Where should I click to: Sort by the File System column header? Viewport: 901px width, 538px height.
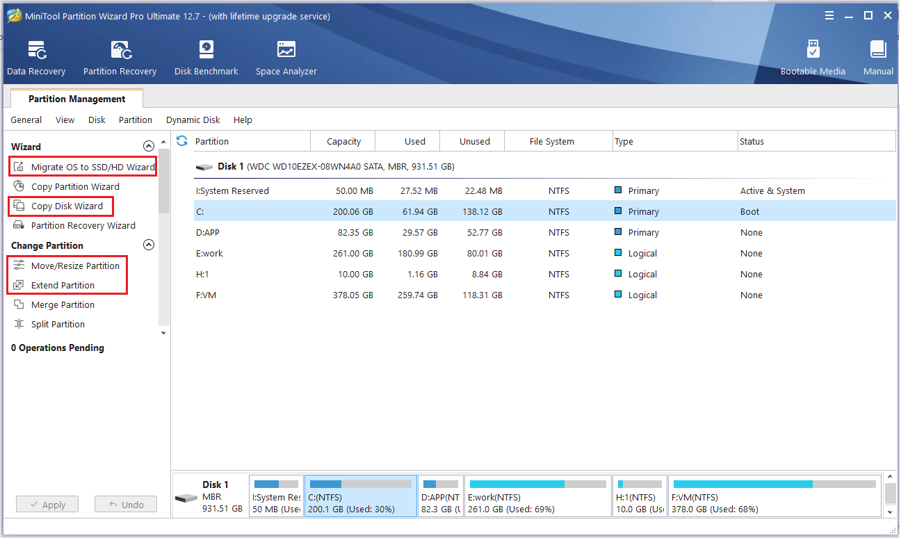click(x=559, y=141)
